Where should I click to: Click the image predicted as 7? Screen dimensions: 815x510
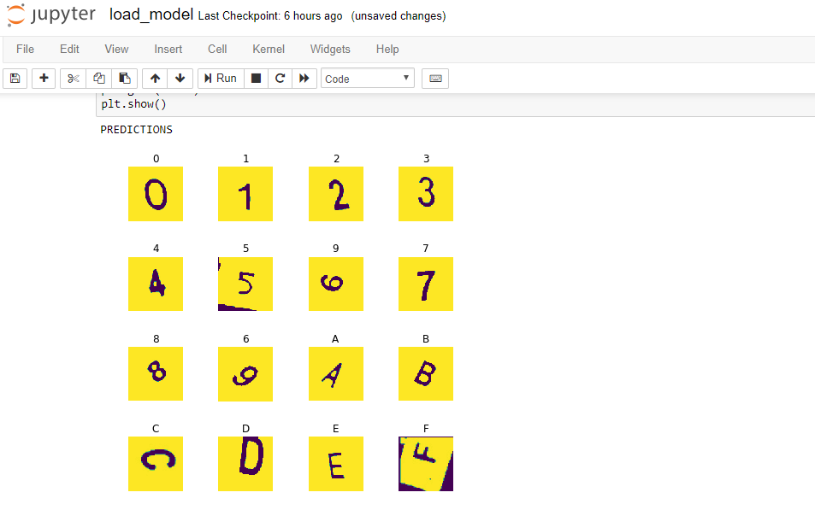point(426,284)
